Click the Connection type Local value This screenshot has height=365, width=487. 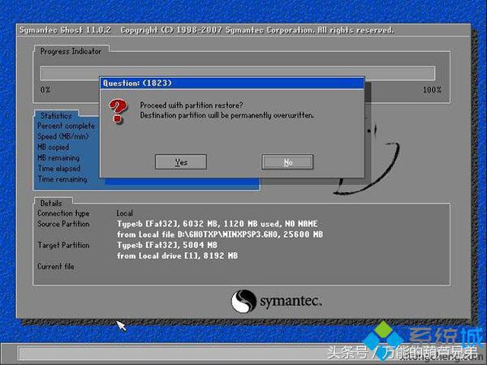point(125,213)
